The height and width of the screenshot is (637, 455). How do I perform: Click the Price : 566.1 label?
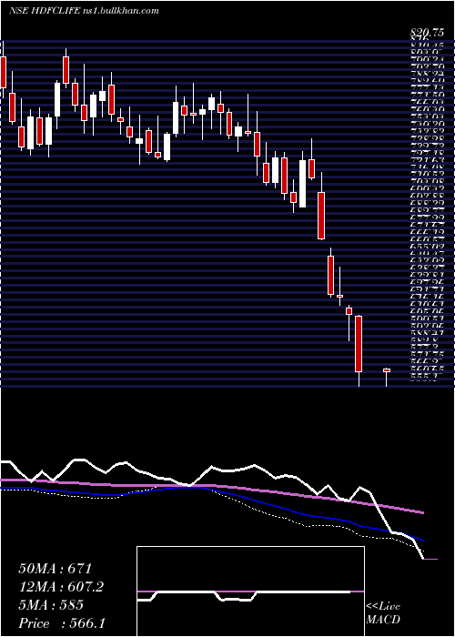[62, 623]
